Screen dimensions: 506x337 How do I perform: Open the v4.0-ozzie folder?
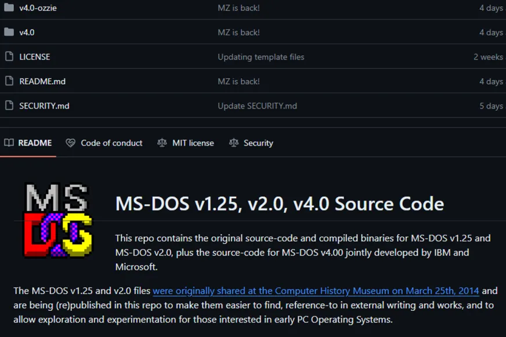click(38, 8)
